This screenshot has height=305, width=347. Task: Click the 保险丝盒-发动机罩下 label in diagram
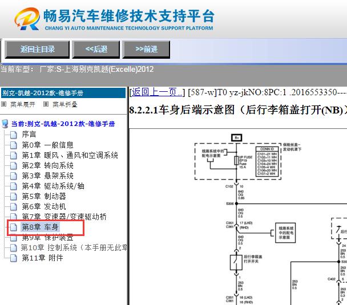click(292, 147)
